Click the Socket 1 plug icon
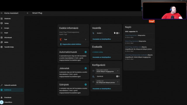187x105 pixels. [93, 33]
